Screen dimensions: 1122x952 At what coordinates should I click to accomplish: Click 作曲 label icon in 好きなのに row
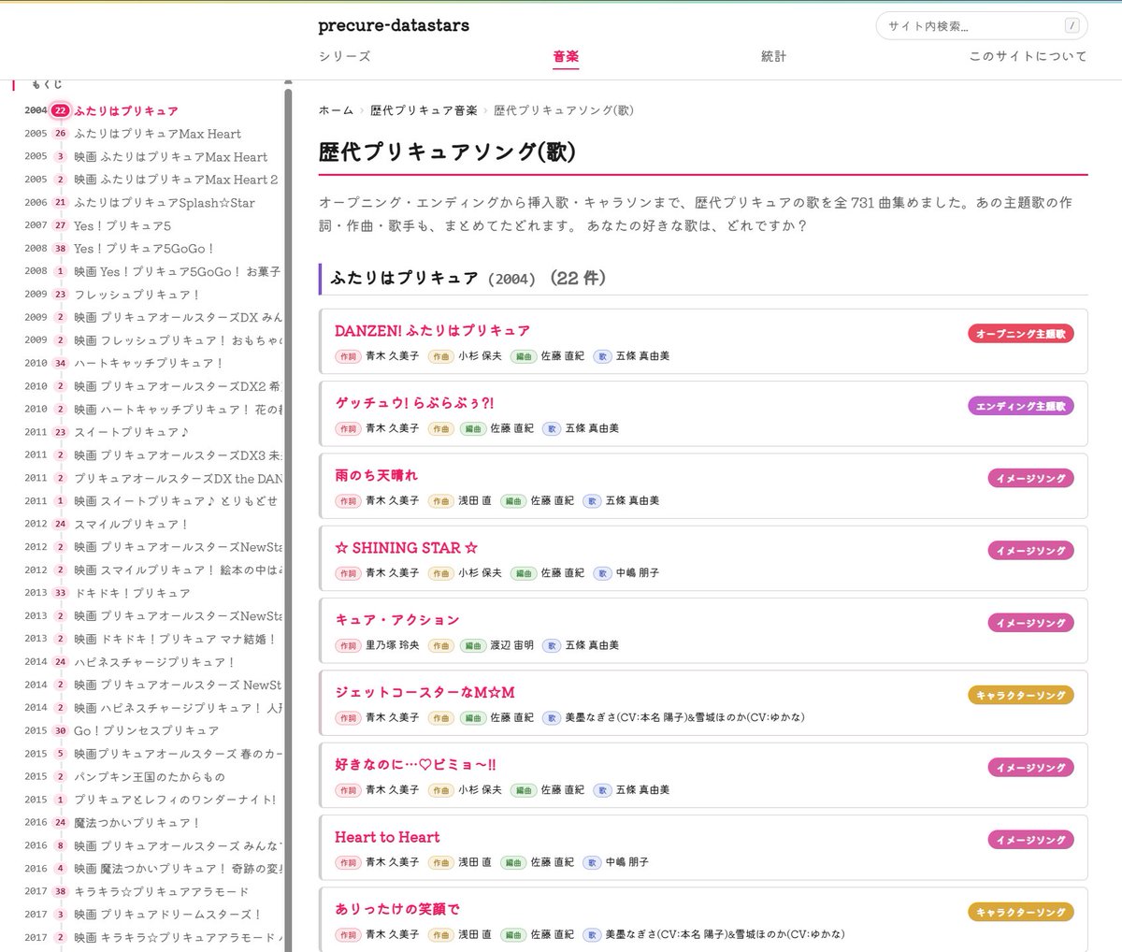click(x=440, y=790)
